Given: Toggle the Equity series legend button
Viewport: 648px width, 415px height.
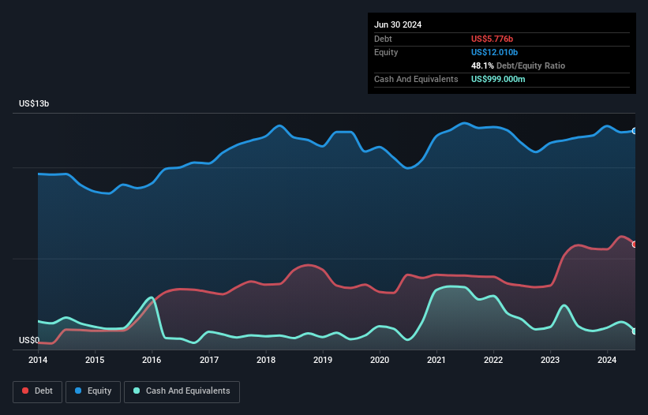Looking at the screenshot, I should pyautogui.click(x=93, y=391).
